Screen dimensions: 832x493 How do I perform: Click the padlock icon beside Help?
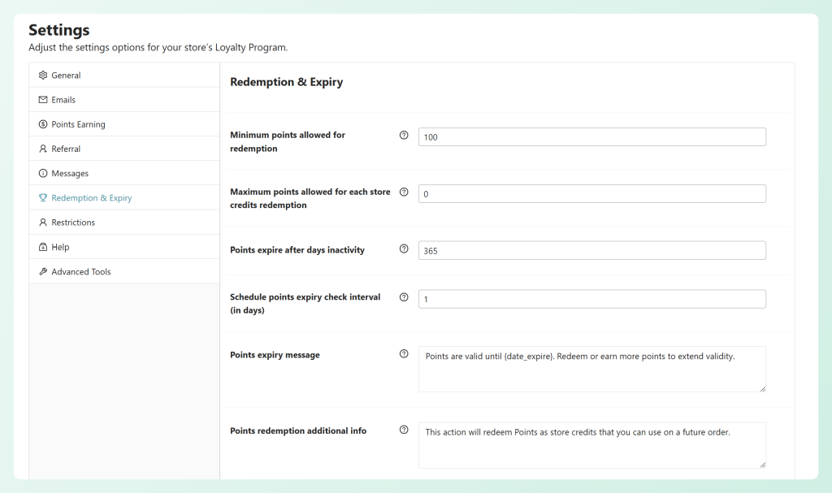pyautogui.click(x=42, y=247)
